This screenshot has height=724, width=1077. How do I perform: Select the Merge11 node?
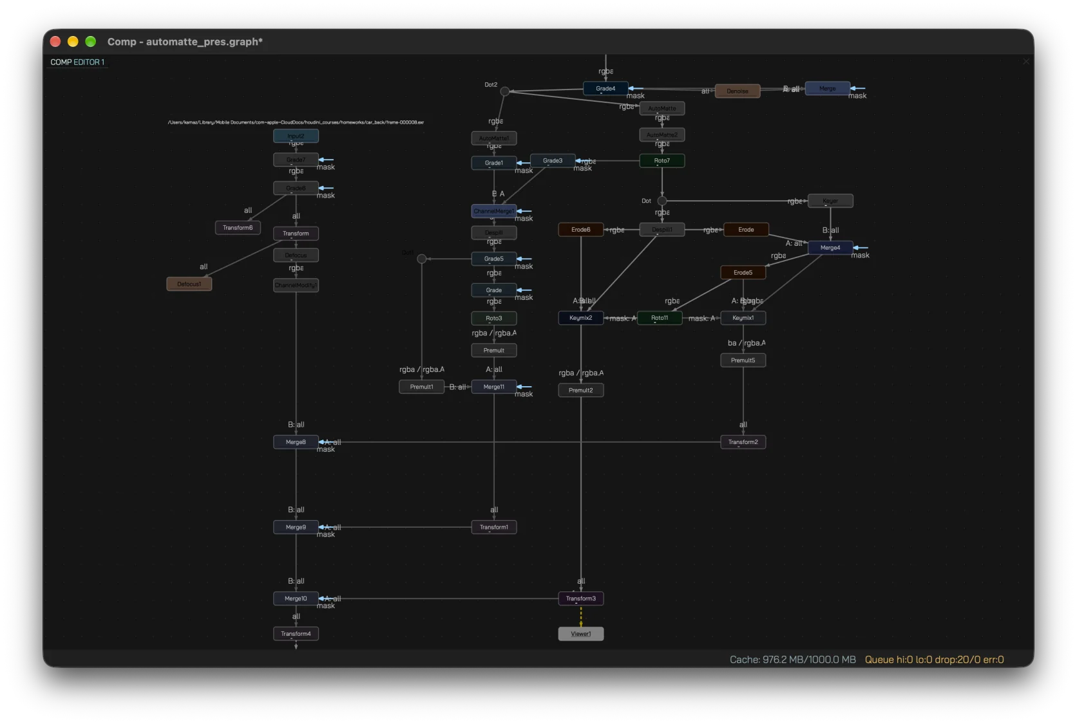[x=494, y=387]
